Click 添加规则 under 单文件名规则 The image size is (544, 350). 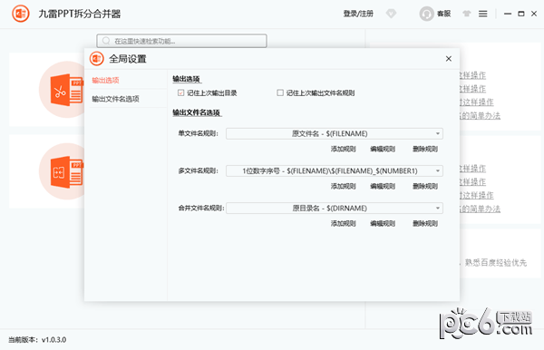(343, 149)
